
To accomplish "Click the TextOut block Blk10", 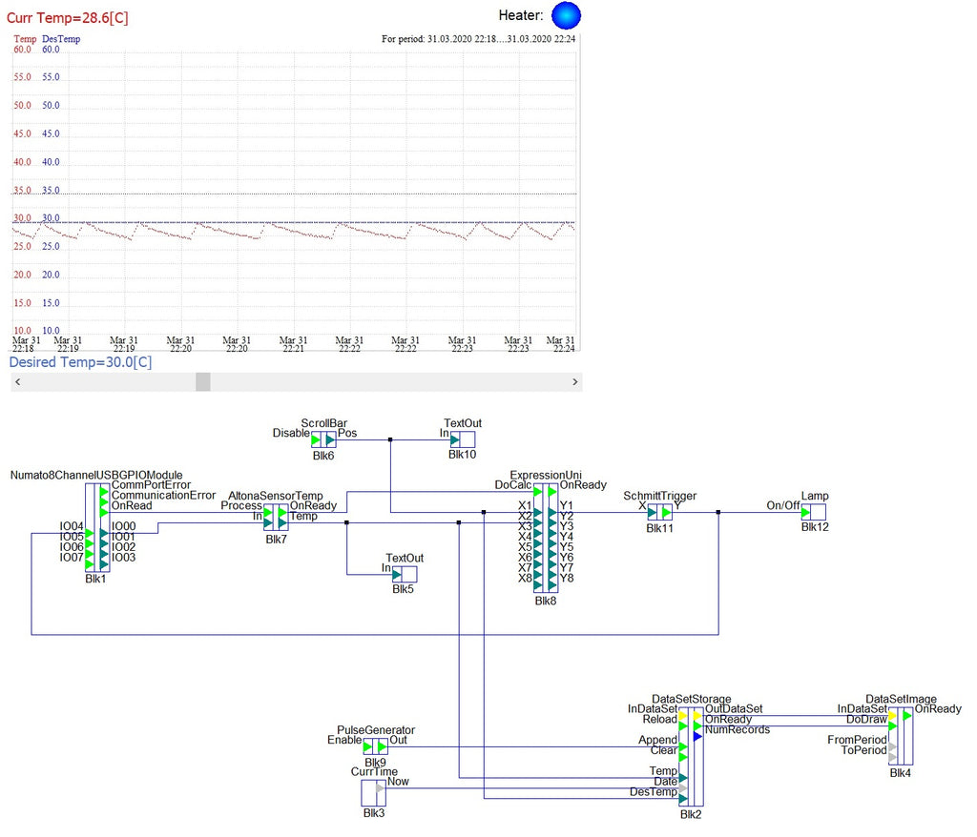I will coord(462,439).
